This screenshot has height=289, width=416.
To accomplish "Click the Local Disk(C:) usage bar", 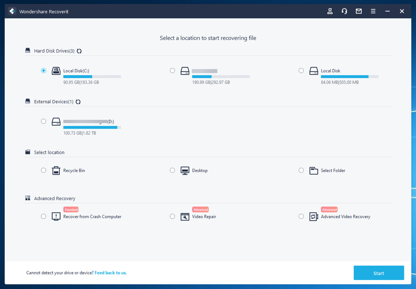I will tap(92, 77).
